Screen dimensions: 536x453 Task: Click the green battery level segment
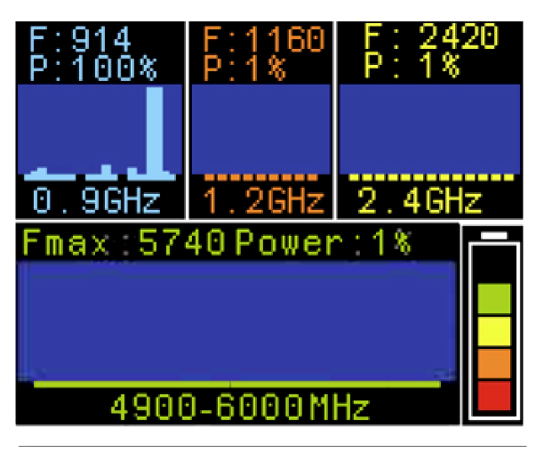(x=494, y=298)
